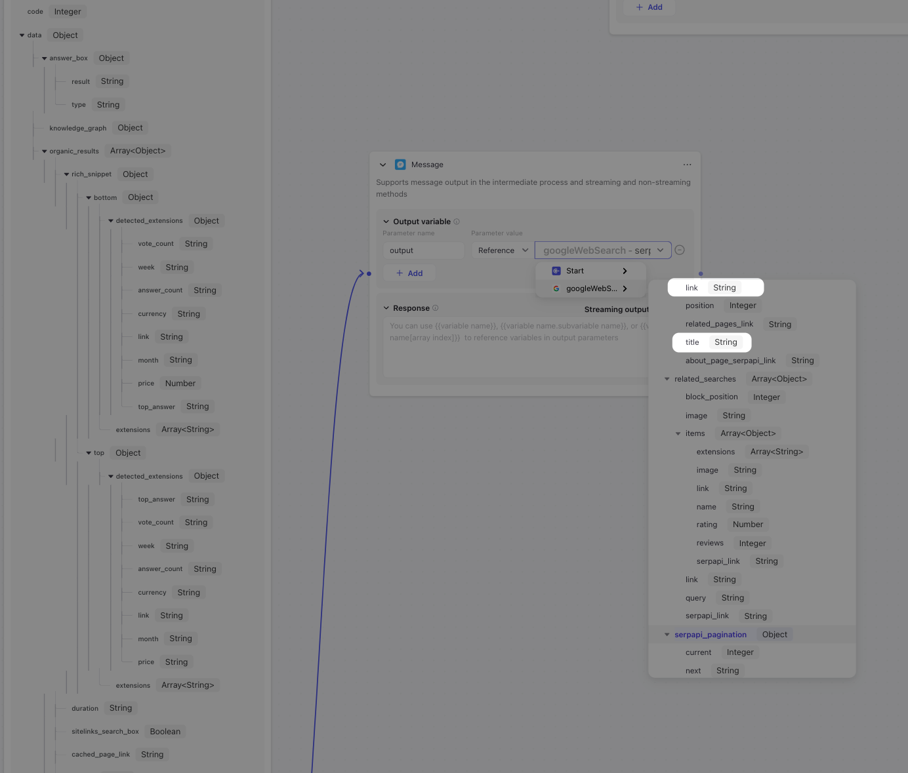
Task: Click the Response info icon
Action: point(436,308)
